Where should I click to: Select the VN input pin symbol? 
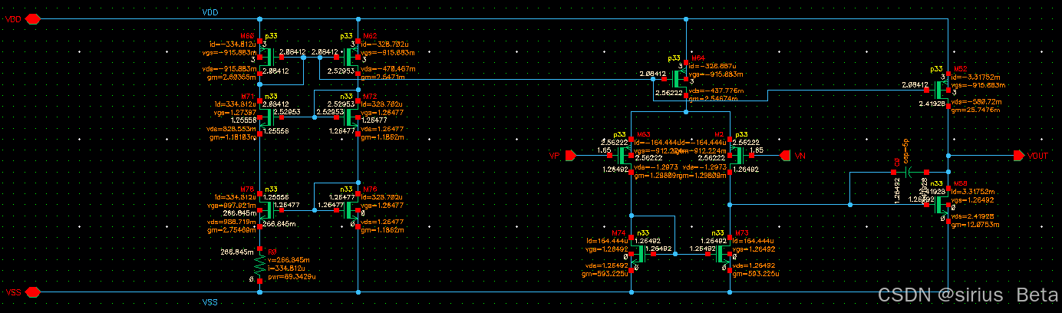(786, 156)
